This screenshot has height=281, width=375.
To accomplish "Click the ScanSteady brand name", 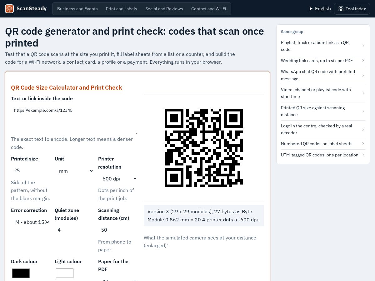I will (x=32, y=9).
